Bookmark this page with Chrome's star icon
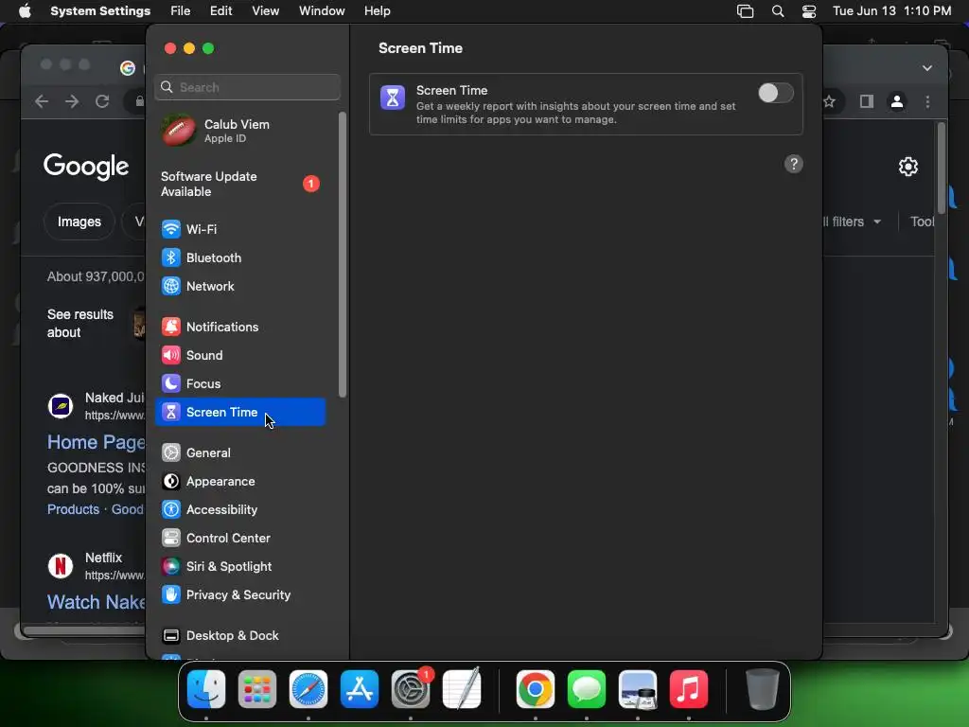 point(829,101)
